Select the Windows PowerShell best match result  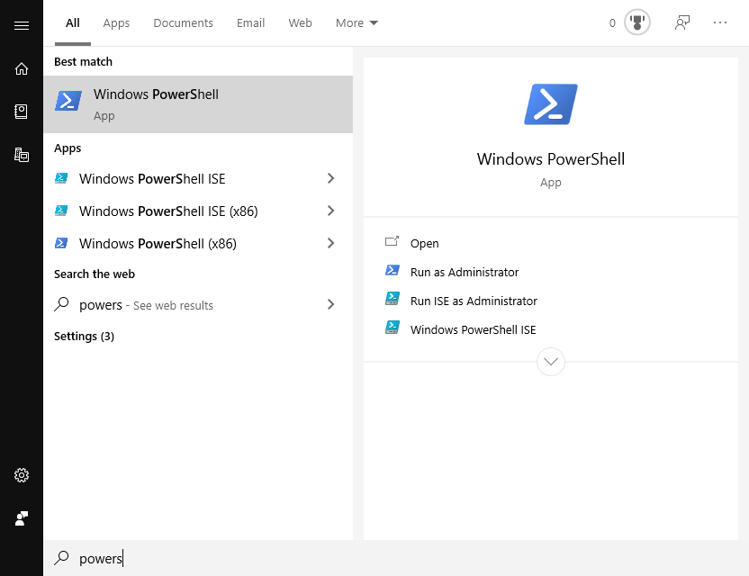pos(198,104)
